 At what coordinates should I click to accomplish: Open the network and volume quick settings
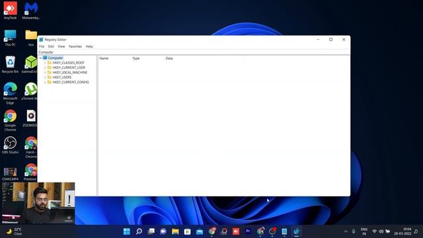click(381, 231)
